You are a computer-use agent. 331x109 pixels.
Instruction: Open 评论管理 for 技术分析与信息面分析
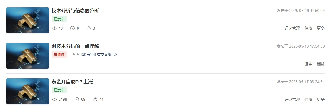point(292,28)
